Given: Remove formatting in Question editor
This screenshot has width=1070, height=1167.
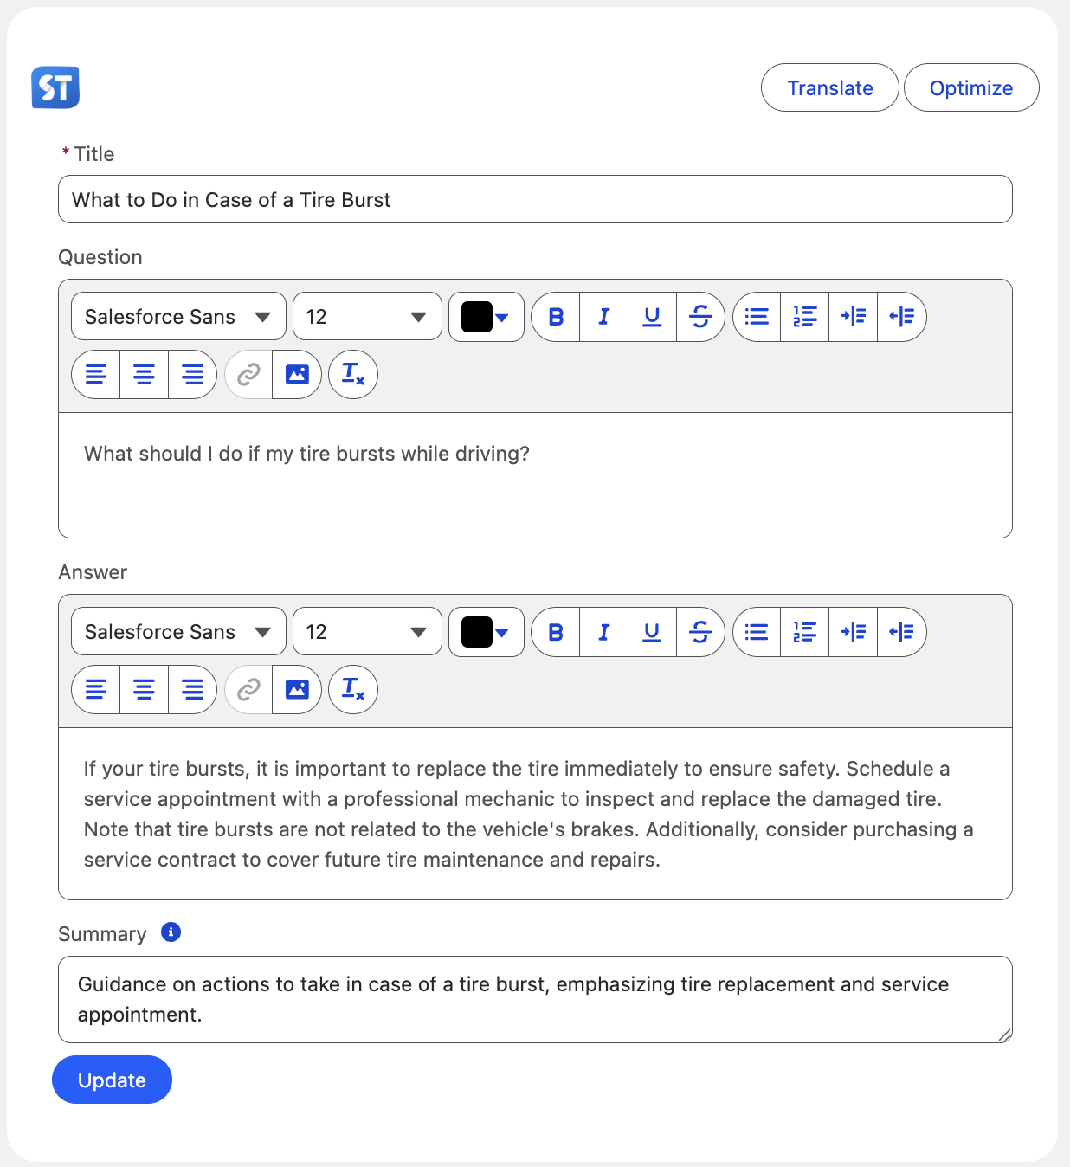Looking at the screenshot, I should pyautogui.click(x=353, y=374).
